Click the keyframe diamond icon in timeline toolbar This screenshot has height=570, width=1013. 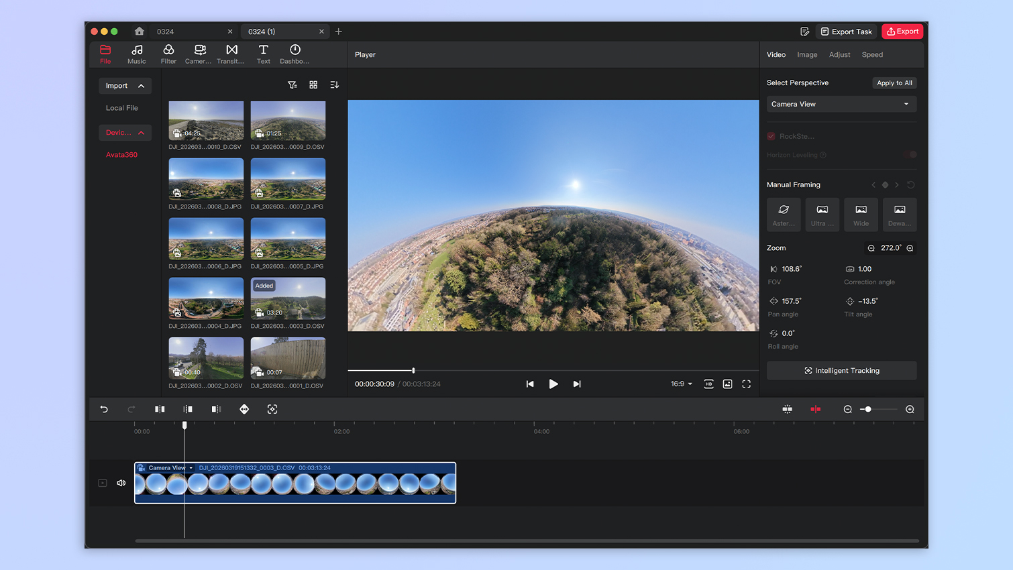pos(244,409)
